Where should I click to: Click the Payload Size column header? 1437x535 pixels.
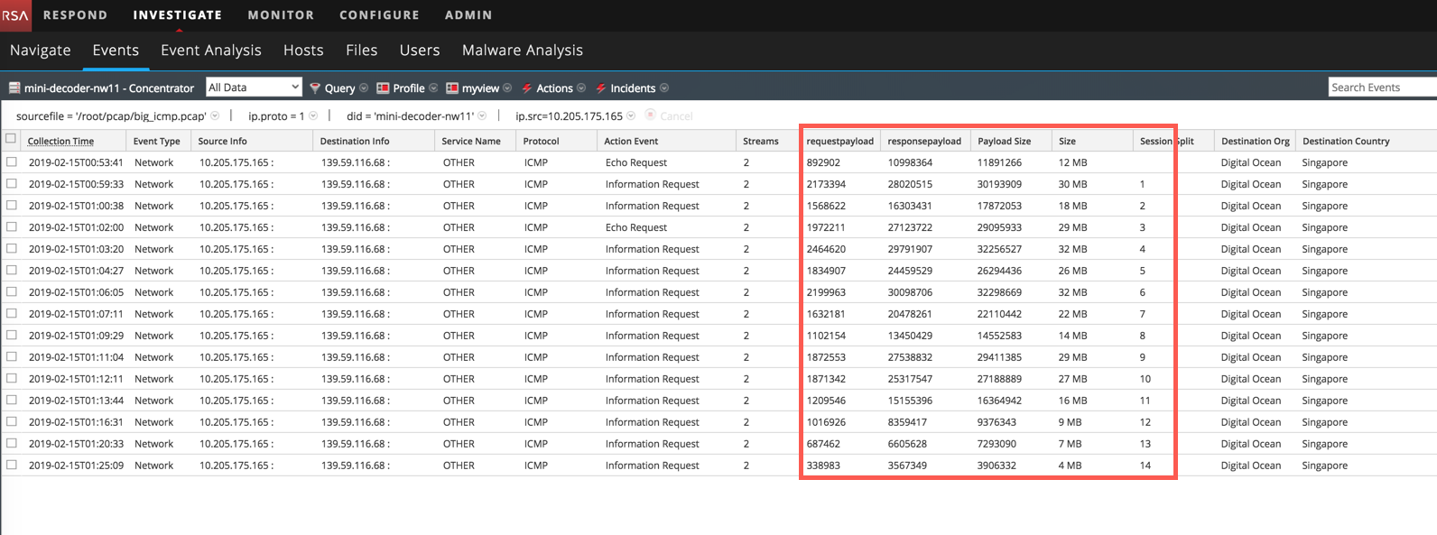(x=1004, y=142)
